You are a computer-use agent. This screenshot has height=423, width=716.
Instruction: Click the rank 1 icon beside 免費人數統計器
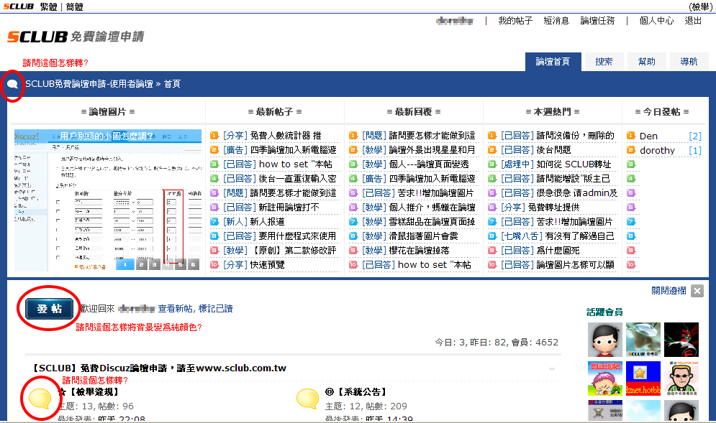coord(214,136)
